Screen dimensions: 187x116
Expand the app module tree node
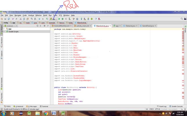coord(4,29)
